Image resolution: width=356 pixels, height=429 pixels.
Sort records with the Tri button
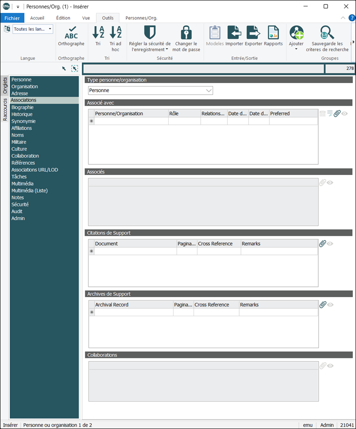point(98,36)
